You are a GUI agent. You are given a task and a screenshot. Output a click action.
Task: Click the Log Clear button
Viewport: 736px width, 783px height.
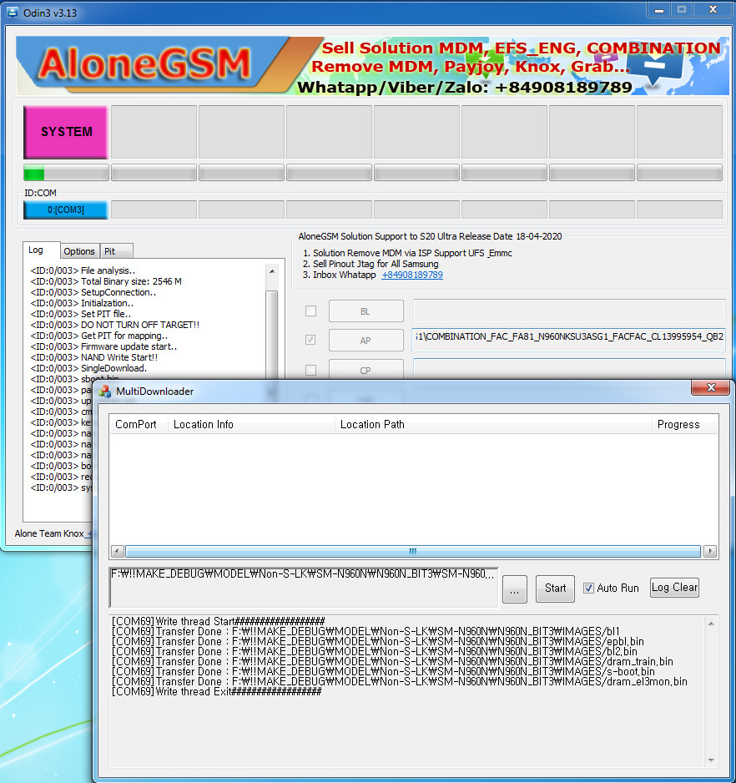[674, 588]
